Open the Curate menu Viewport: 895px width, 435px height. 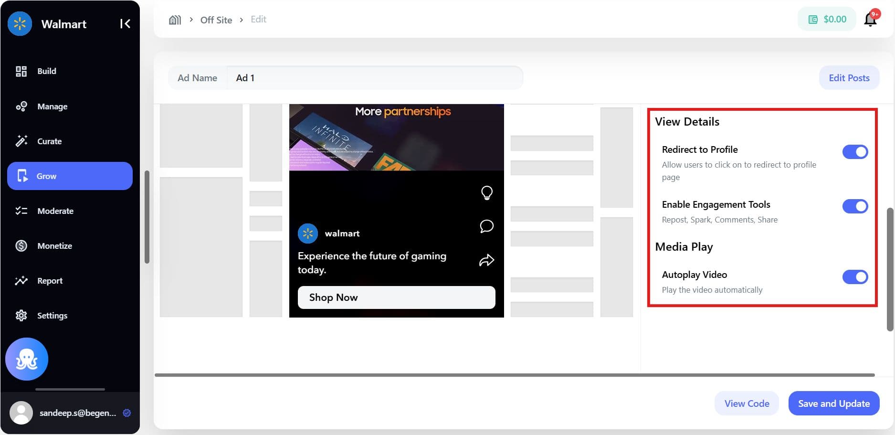(x=70, y=141)
